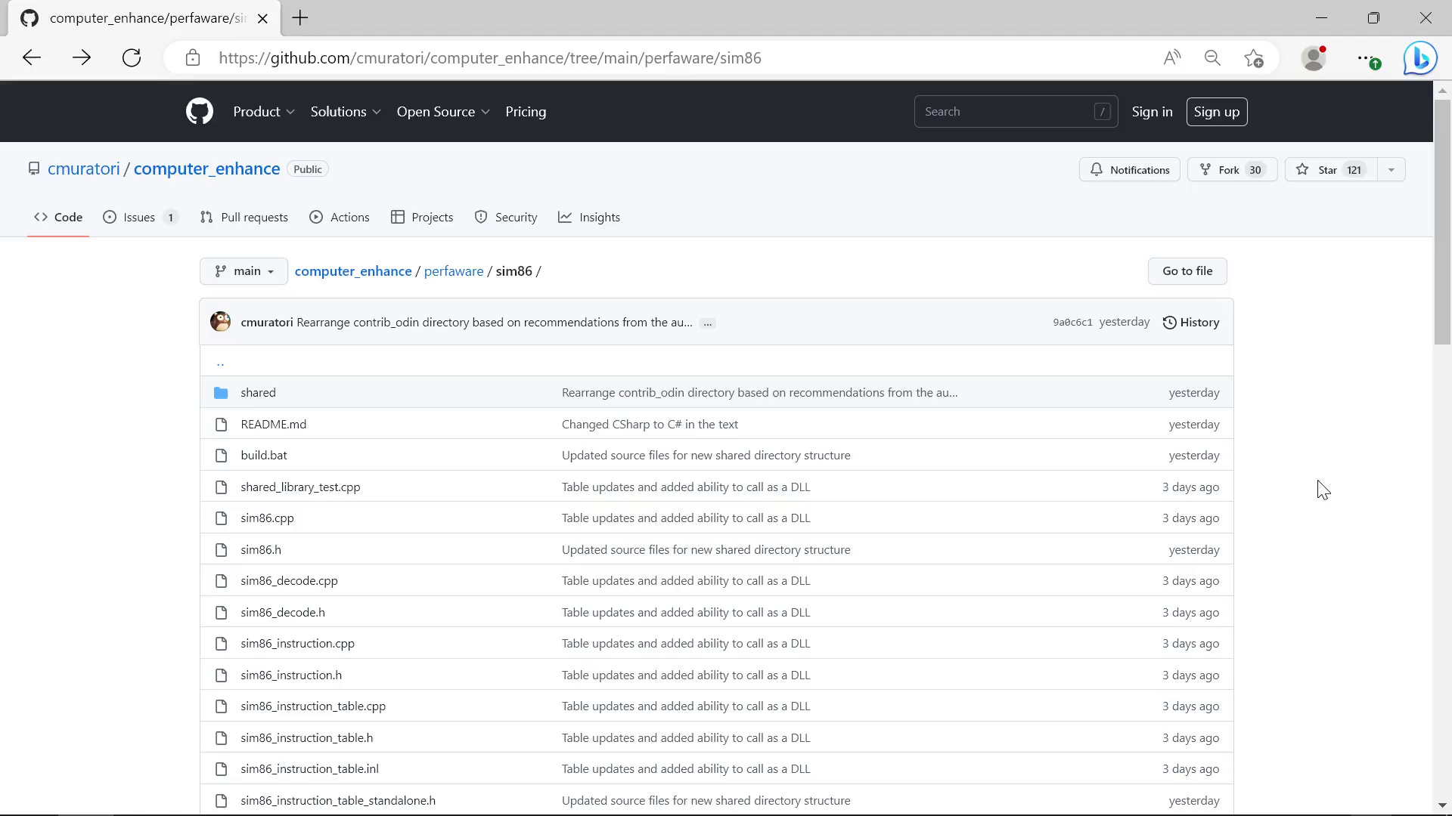Fork the repository
This screenshot has width=1452, height=816.
pyautogui.click(x=1231, y=169)
